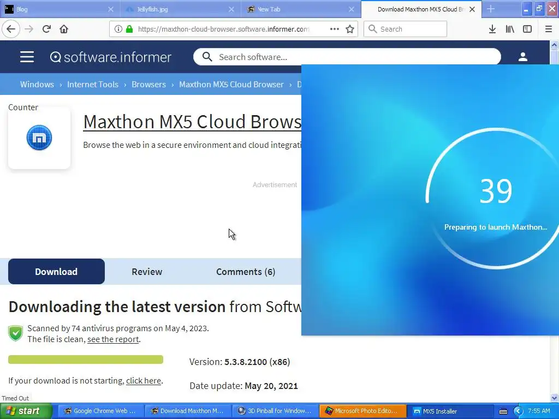The width and height of the screenshot is (559, 419).
Task: Close the Jellyfish.jpg tab
Action: 231,9
